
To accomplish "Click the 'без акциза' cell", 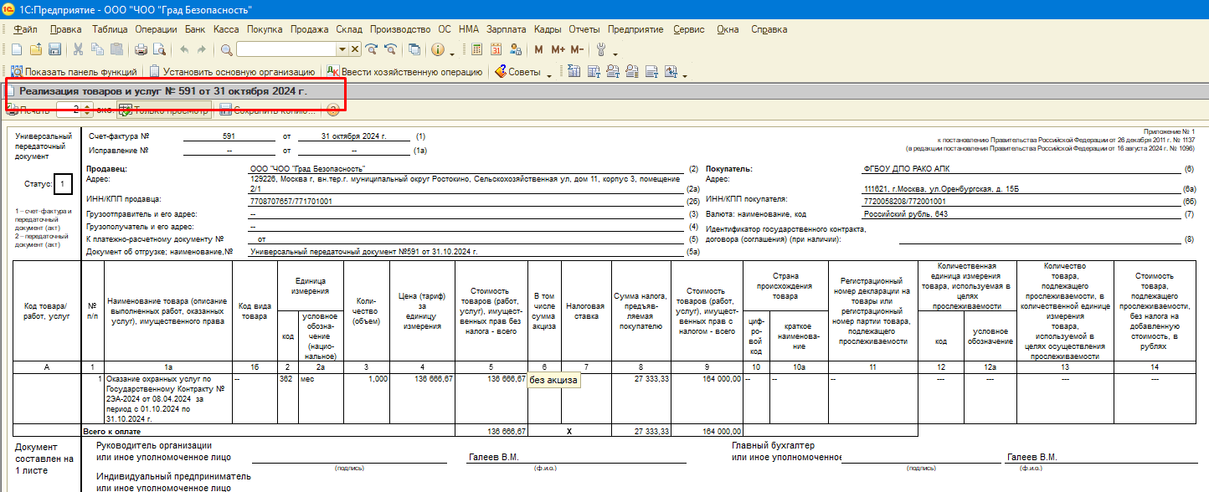I will tap(553, 380).
